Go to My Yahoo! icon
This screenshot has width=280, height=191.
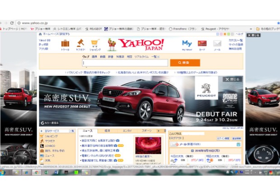(187, 44)
